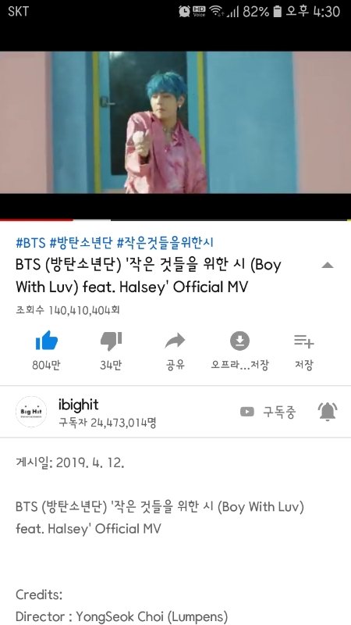Open the #BTS hashtag
This screenshot has width=351, height=625.
30,242
